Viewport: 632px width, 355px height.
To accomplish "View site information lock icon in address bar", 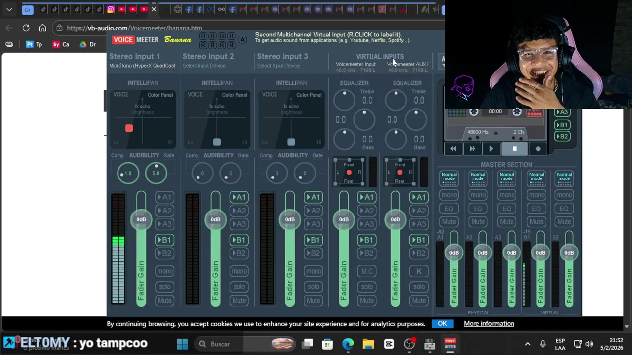I will point(59,28).
